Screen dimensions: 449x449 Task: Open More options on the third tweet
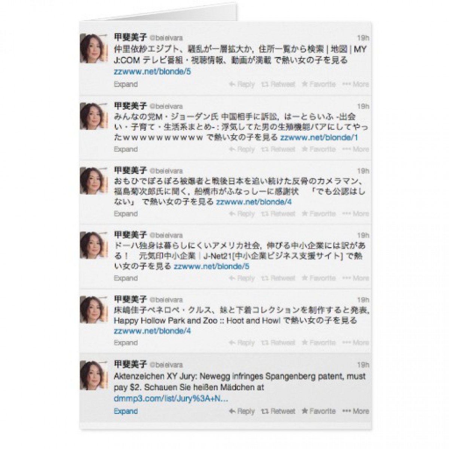pos(356,214)
